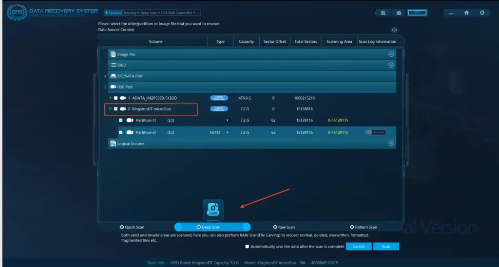Uncheck the Partition-2 checkbox
Screen dimensions: 499x267
tap(121, 132)
